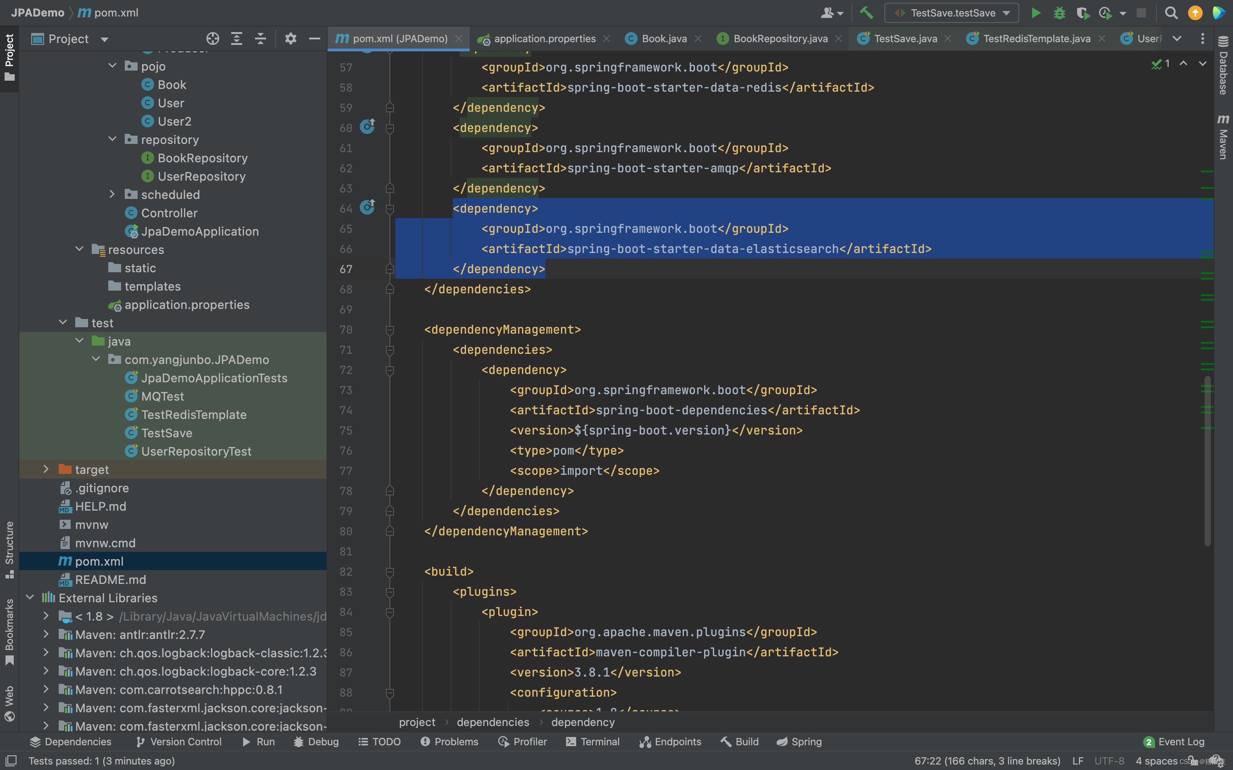Click the tool windows quick access icon
Screen dimensions: 1233x770
point(10,760)
